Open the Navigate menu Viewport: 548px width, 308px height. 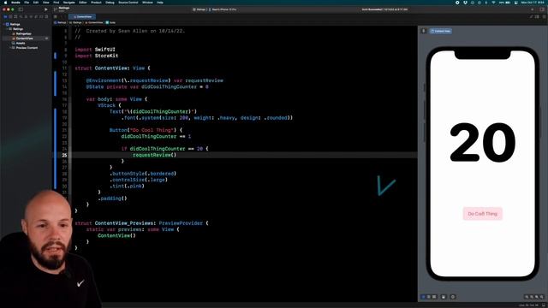pyautogui.click(x=68, y=3)
